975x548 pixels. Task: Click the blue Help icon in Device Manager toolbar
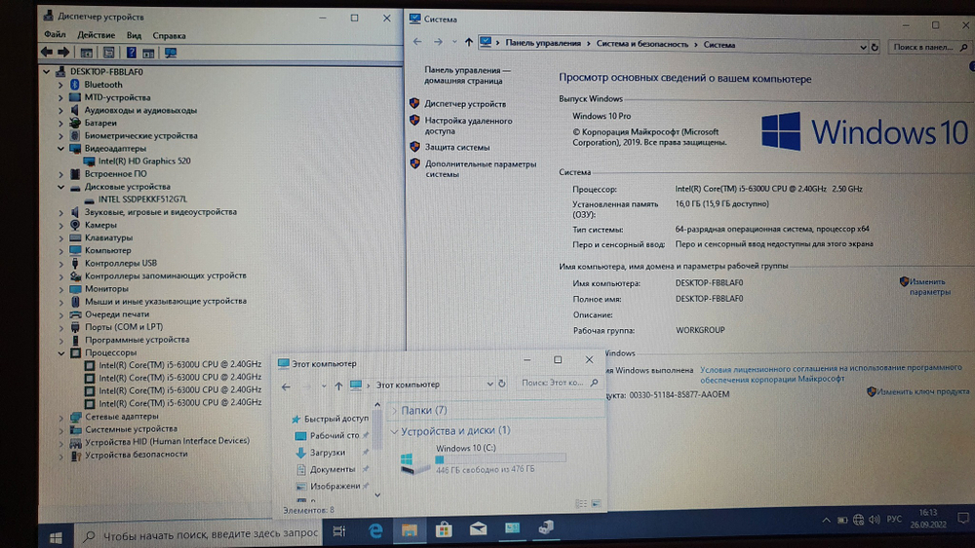pyautogui.click(x=132, y=53)
